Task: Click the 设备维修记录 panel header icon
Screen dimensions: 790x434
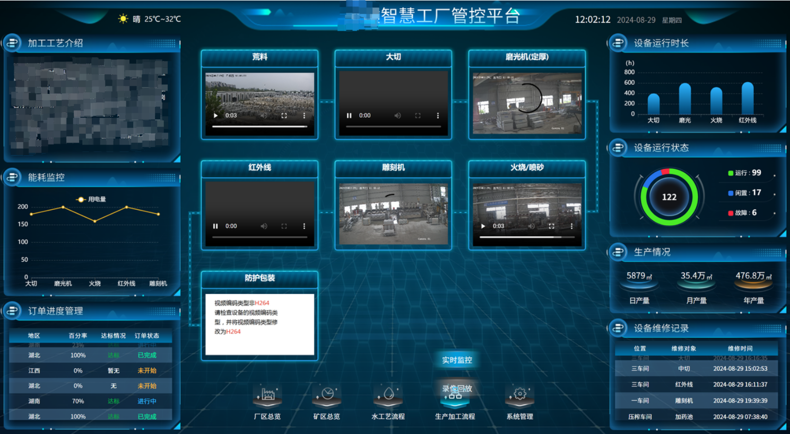Action: tap(618, 328)
